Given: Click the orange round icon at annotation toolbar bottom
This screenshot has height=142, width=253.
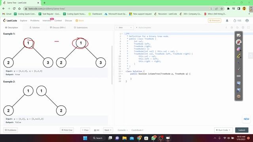Looking at the screenshot, I should point(238,96).
